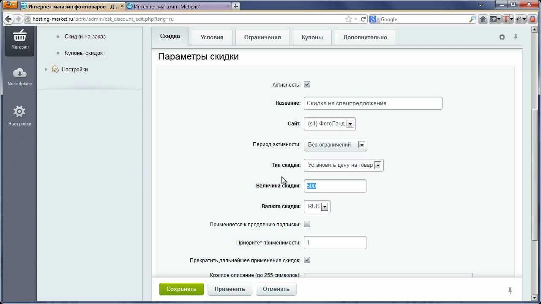Go to browser home page
The width and height of the screenshot is (541, 304).
pyautogui.click(x=483, y=19)
